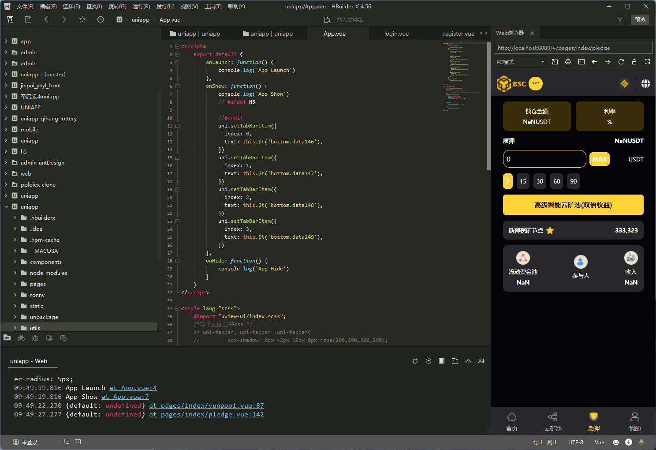Viewport: 656px width, 450px height.
Task: Click the yellow MAX button
Action: (x=599, y=159)
